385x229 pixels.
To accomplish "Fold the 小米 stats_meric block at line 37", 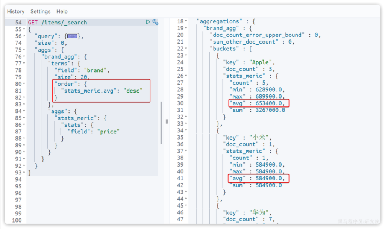I will click(186, 151).
